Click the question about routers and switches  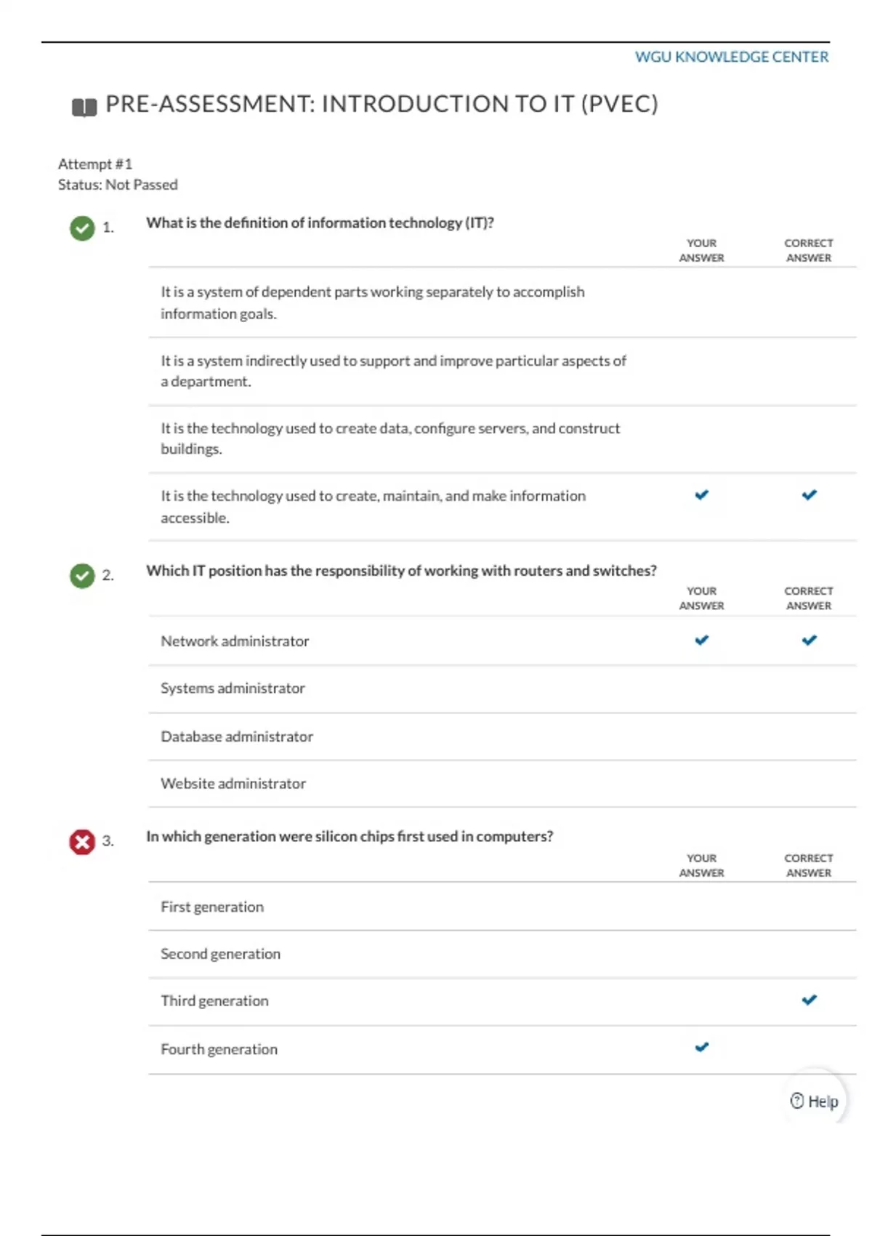tap(401, 571)
